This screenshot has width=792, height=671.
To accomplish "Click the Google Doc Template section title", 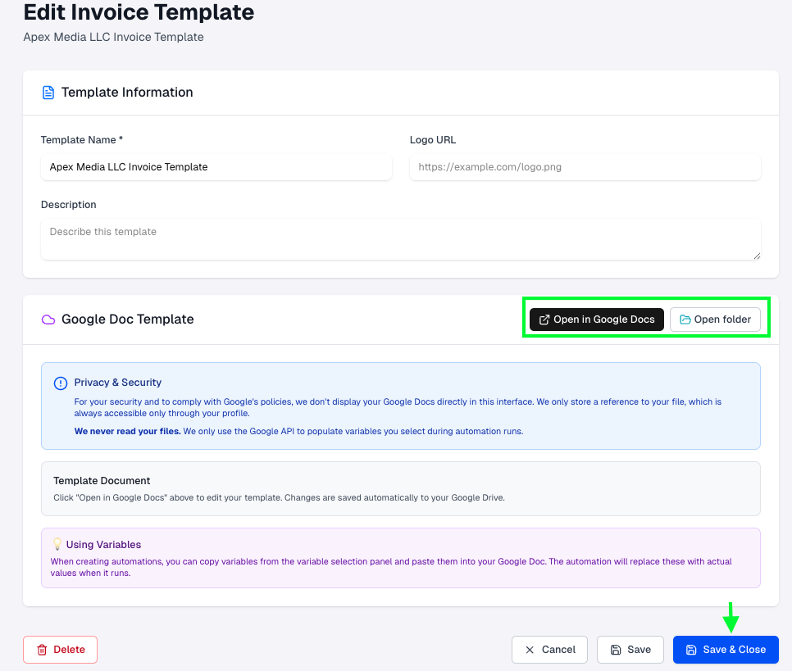I will pyautogui.click(x=128, y=319).
